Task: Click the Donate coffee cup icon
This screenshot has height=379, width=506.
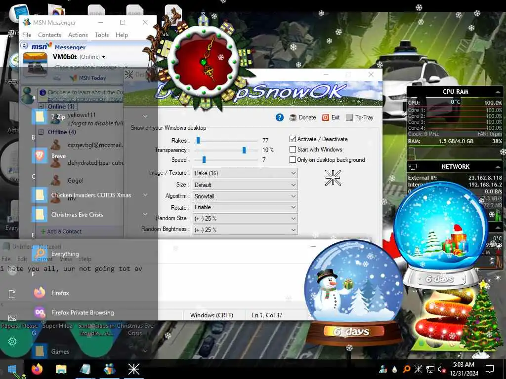Action: pos(293,117)
